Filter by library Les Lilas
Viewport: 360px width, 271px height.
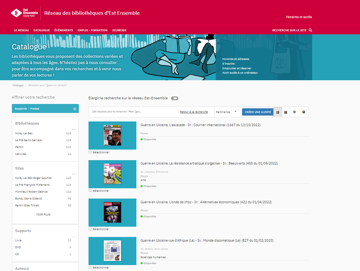click(21, 154)
